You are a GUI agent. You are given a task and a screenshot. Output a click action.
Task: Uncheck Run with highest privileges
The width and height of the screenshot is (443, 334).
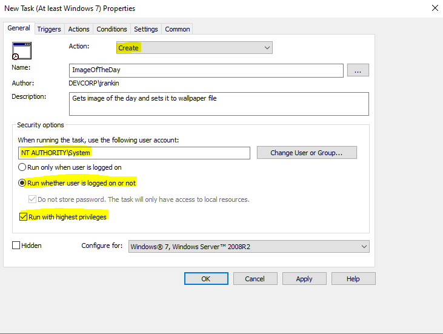pyautogui.click(x=24, y=216)
